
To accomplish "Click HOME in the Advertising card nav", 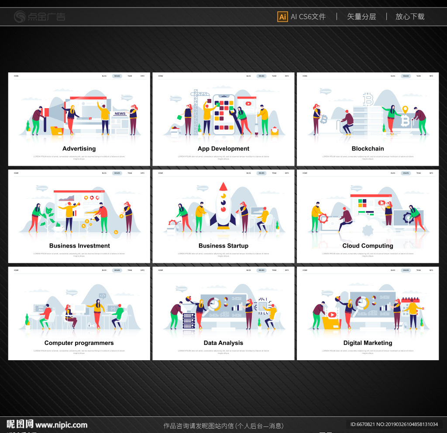I will 16,76.
